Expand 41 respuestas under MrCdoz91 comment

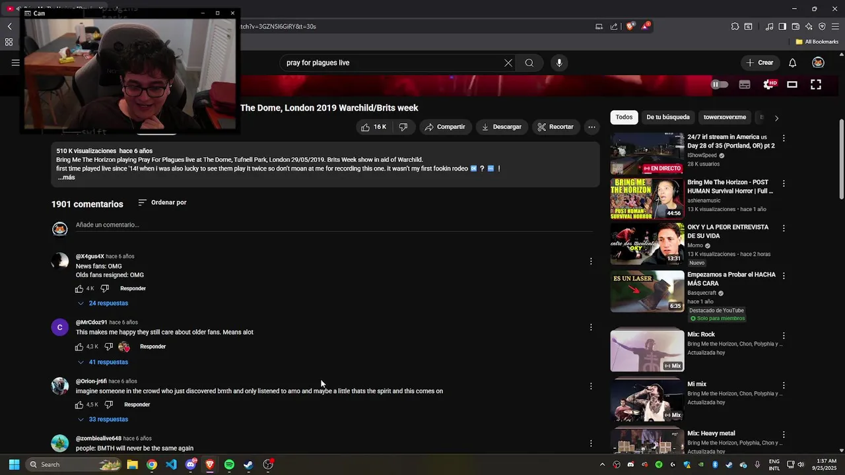pos(103,362)
